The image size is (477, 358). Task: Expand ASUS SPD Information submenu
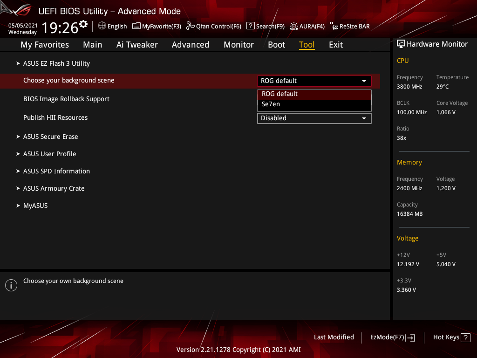pos(56,171)
